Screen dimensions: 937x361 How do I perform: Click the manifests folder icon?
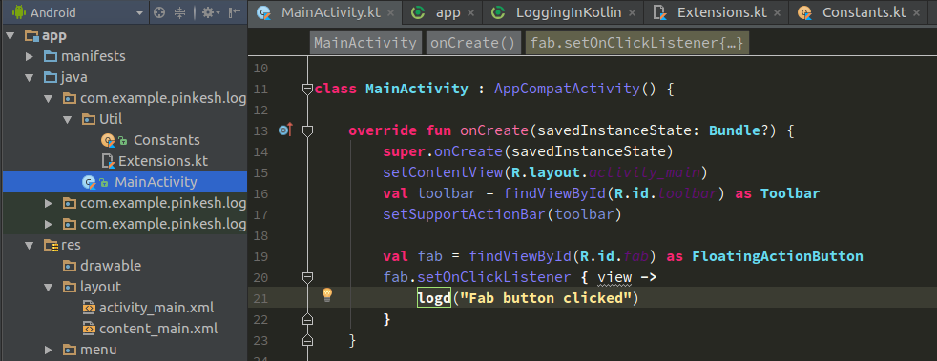click(x=51, y=57)
